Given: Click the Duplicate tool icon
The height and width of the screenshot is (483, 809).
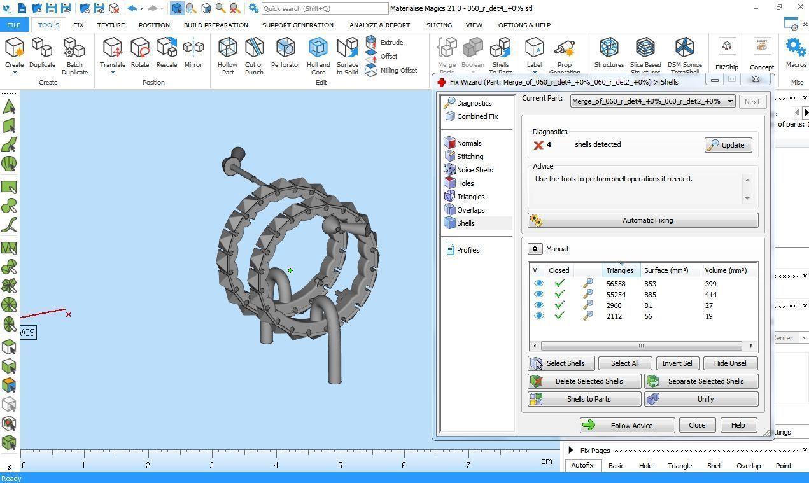Looking at the screenshot, I should (x=42, y=53).
